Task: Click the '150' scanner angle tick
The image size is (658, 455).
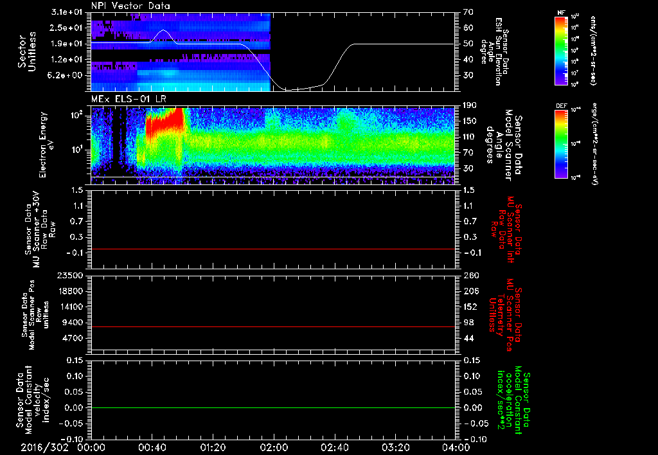Action: pyautogui.click(x=470, y=121)
